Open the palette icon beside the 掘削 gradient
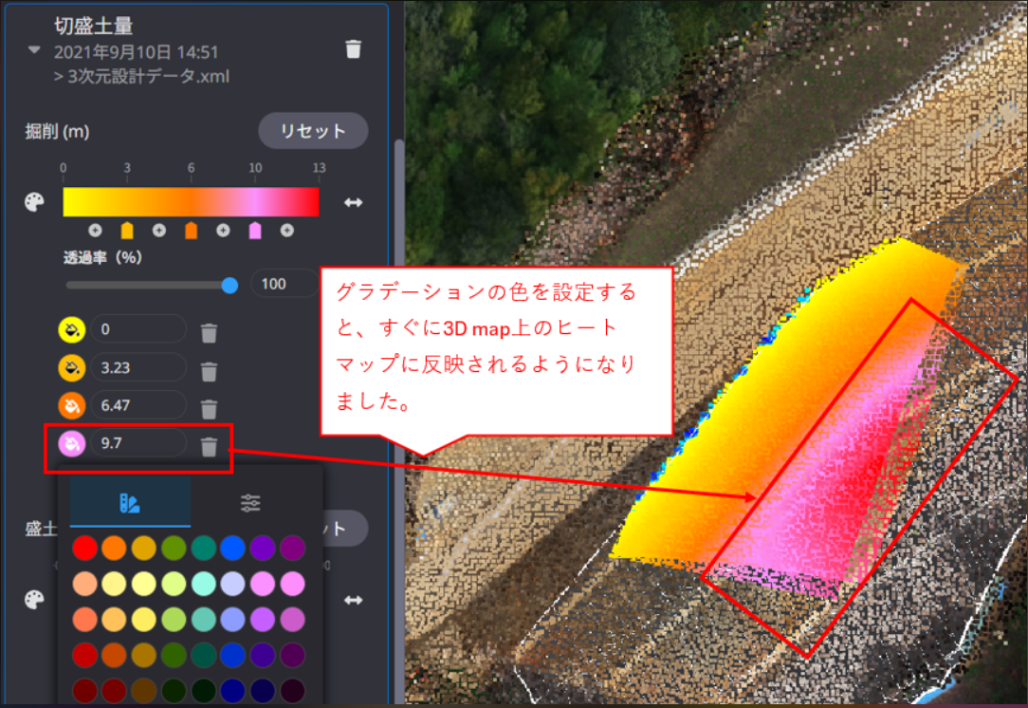Screen dimensions: 1028x708 pos(34,202)
